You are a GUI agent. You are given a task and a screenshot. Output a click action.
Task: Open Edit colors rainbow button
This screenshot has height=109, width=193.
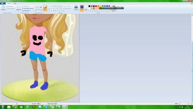click(x=113, y=8)
